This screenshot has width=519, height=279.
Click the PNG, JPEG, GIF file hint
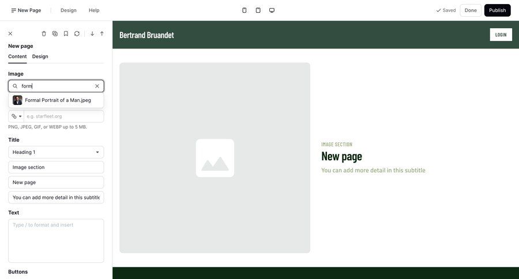click(x=48, y=127)
